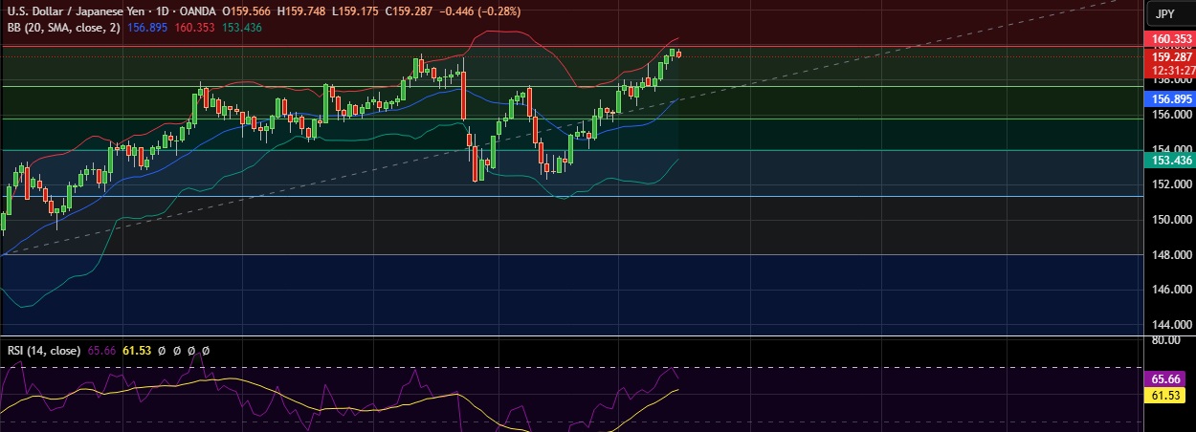Viewport: 1196px width, 432px height.
Task: Click the 148.000 price scale label
Action: tap(1171, 255)
